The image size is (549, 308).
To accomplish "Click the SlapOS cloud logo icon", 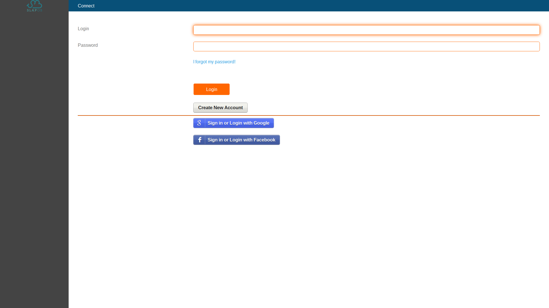I will coord(34,6).
